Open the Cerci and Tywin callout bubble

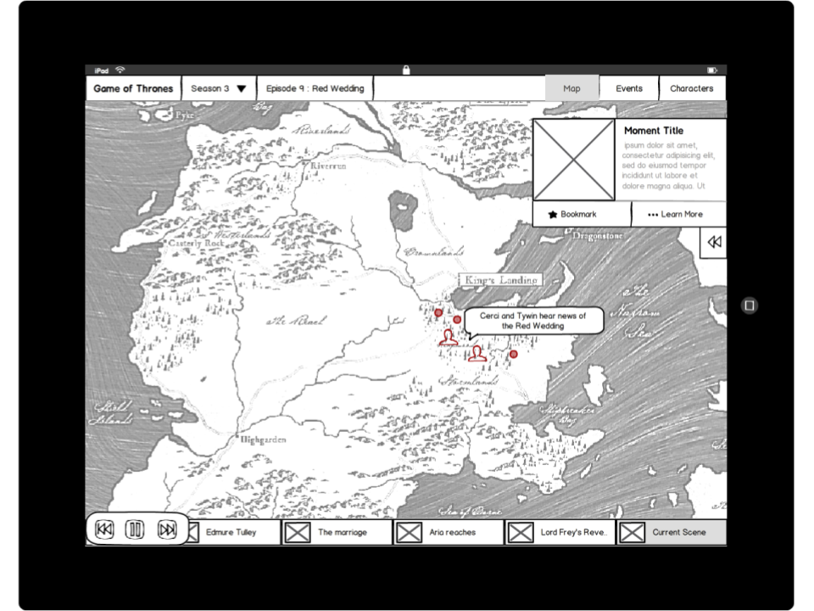tap(533, 321)
